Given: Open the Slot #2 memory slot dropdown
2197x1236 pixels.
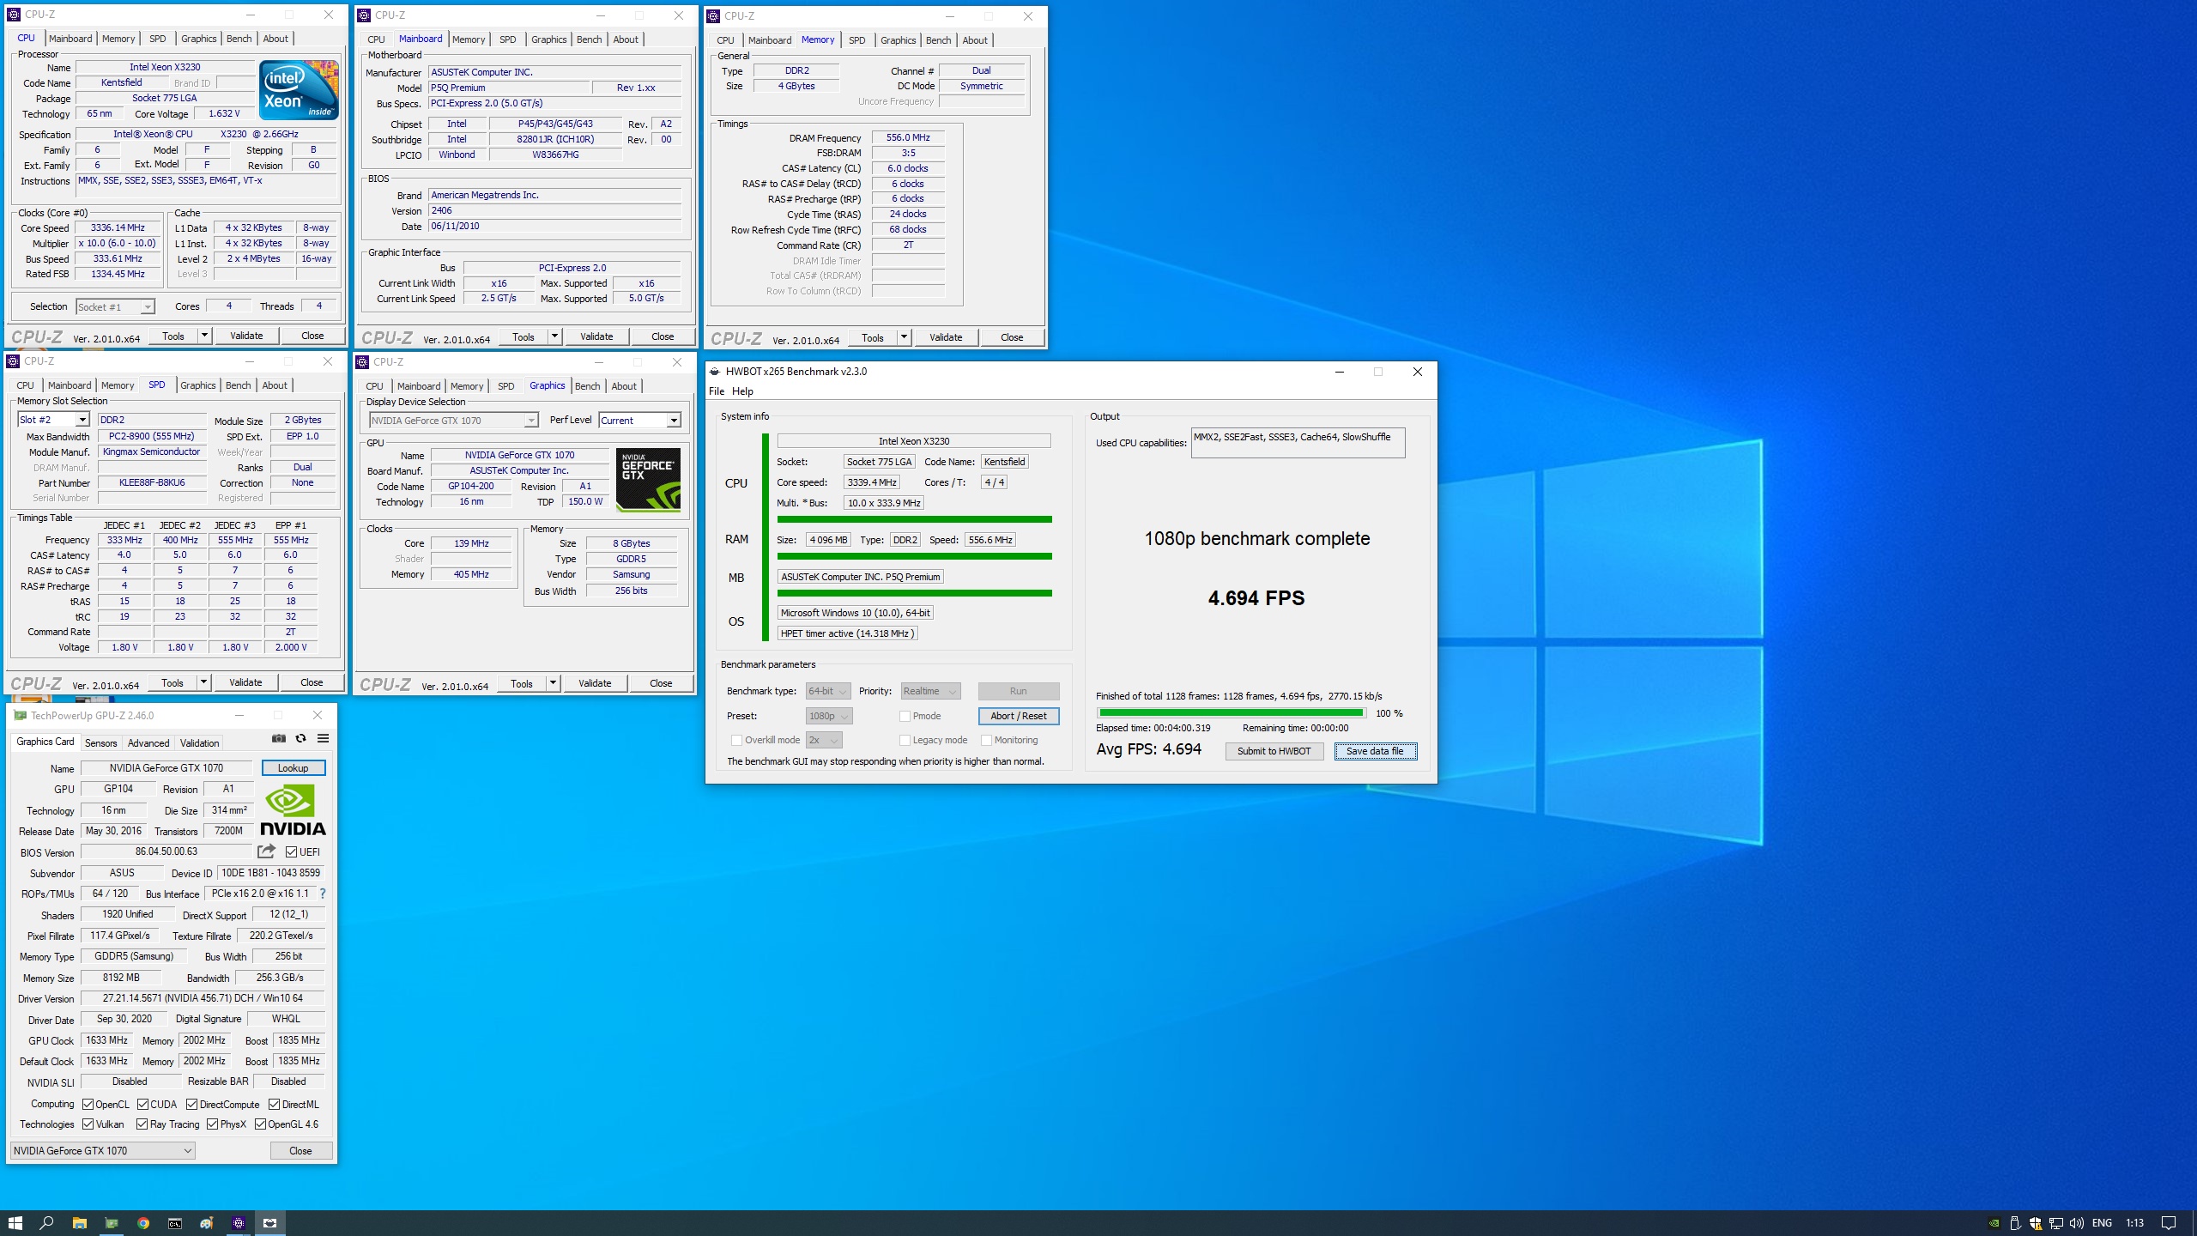Looking at the screenshot, I should tap(53, 420).
